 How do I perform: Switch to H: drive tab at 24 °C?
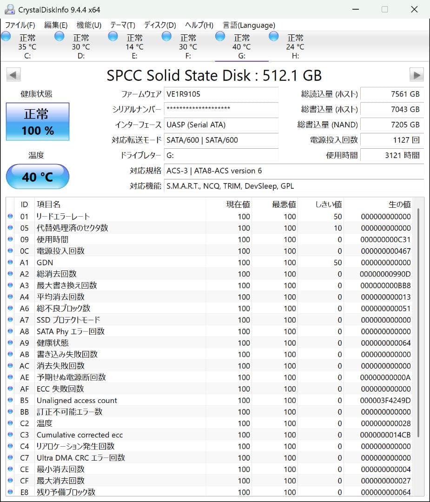click(295, 46)
